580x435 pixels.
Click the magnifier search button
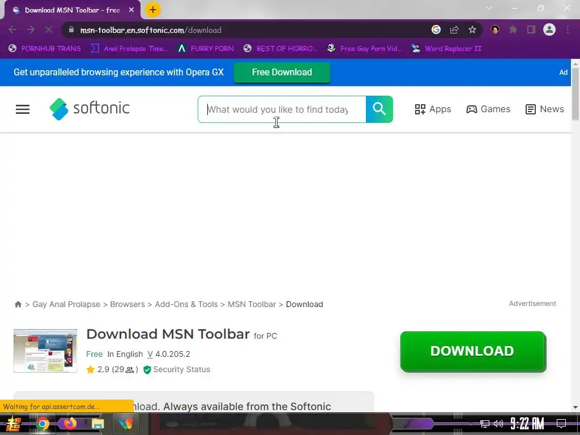[x=379, y=109]
